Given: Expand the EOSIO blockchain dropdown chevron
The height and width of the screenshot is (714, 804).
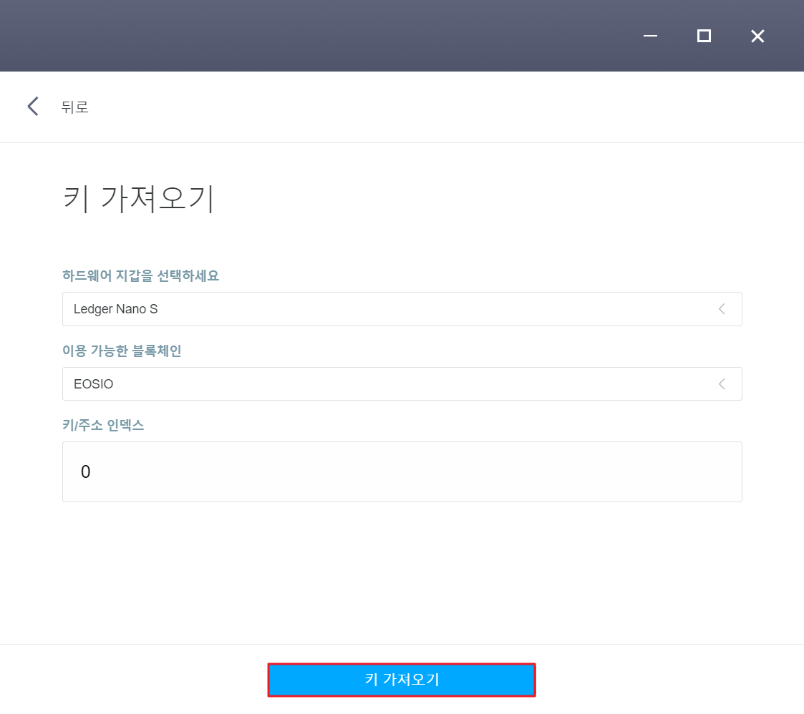Looking at the screenshot, I should [722, 384].
